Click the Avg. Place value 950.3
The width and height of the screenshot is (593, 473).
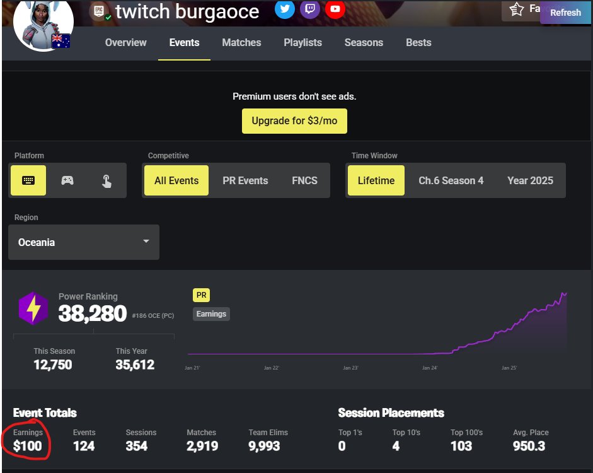[529, 446]
